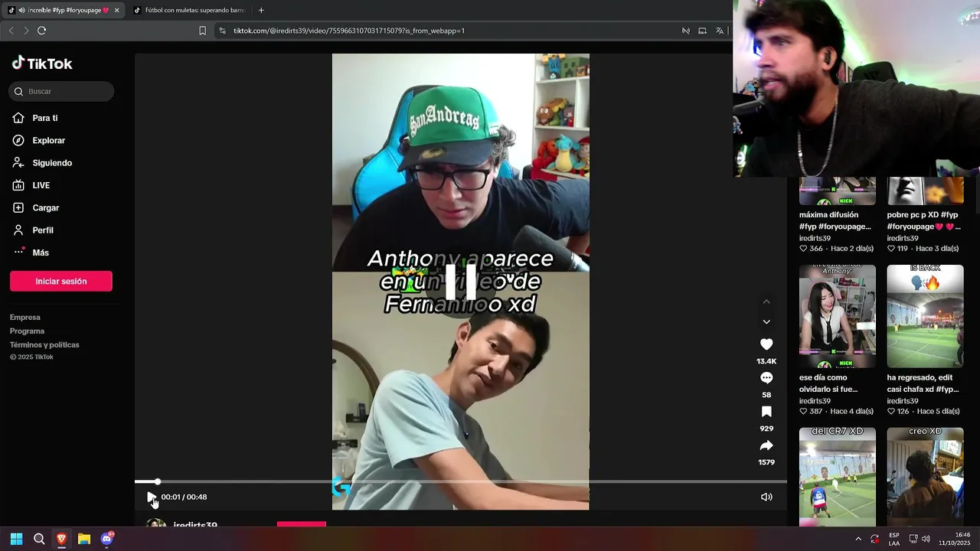This screenshot has height=551, width=980.
Task: Go to next video with down chevron
Action: point(766,322)
